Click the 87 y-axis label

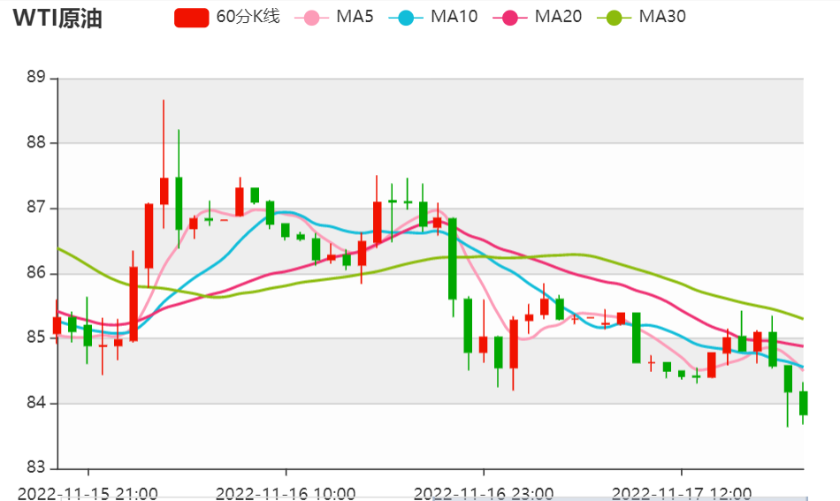pyautogui.click(x=36, y=208)
